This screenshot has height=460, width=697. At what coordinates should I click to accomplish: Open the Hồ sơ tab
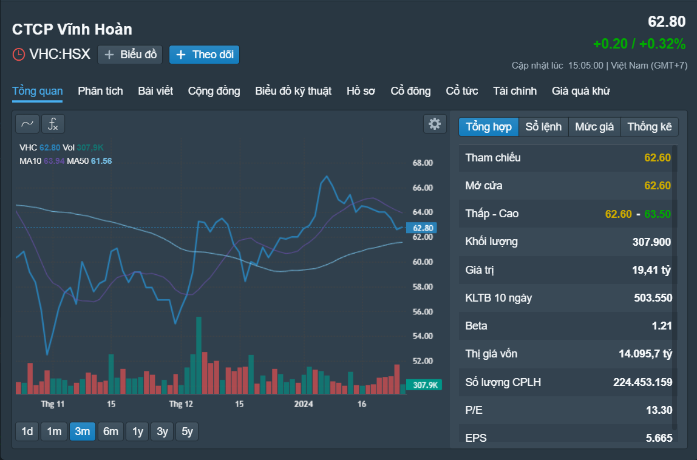tap(361, 91)
